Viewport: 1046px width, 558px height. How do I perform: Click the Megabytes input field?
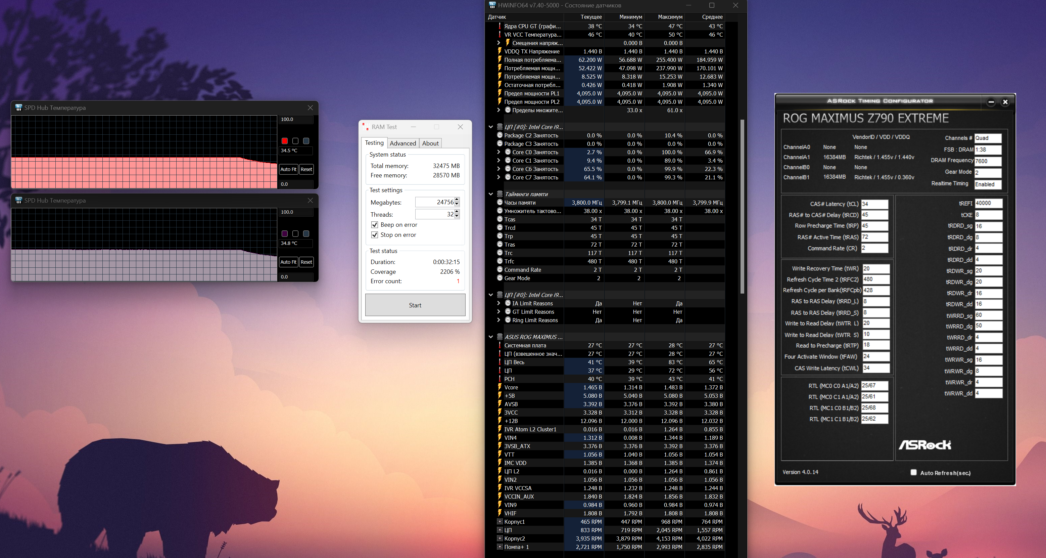434,202
